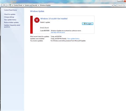Click the red error X icon
The width and height of the screenshot is (126, 111).
coord(37,20)
